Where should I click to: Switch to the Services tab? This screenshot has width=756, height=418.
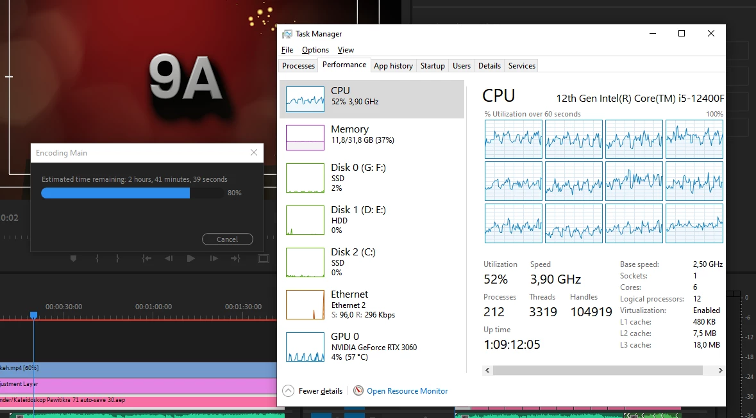[522, 66]
